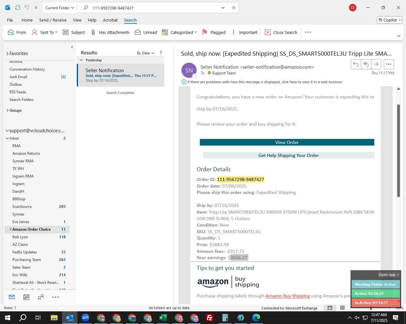Open the Categorized filter dropdown
This screenshot has width=406, height=324.
click(x=179, y=32)
